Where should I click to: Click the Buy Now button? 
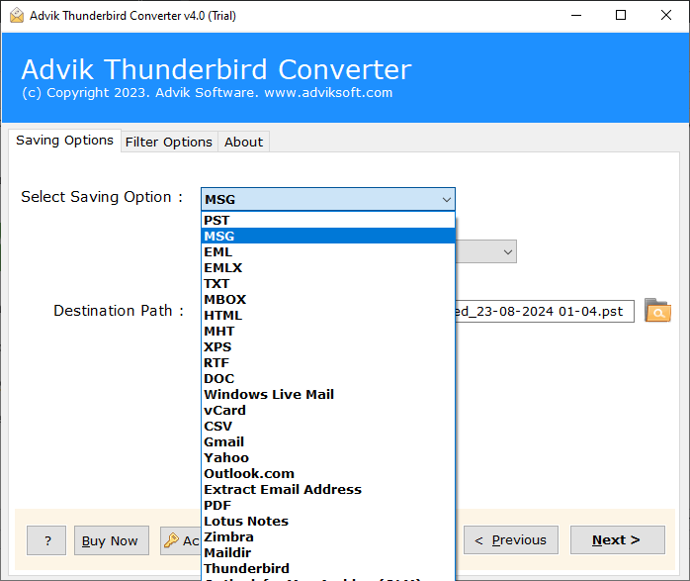112,540
